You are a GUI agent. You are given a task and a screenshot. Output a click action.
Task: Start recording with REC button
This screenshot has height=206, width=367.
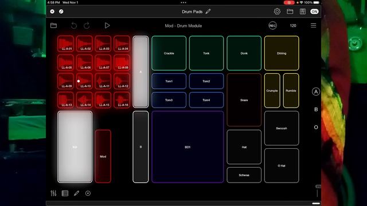(272, 26)
